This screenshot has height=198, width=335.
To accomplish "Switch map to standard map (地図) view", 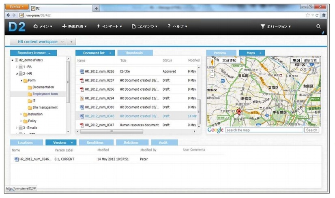I will [x=296, y=60].
